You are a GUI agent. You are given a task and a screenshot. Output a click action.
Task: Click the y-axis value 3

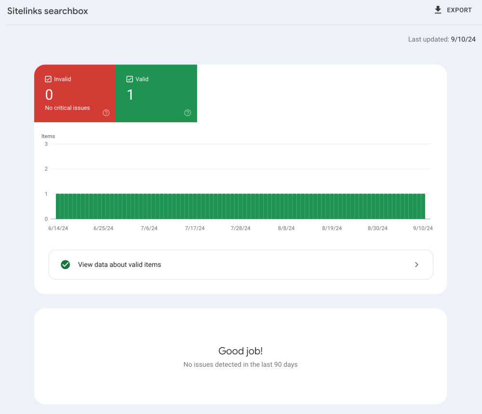coord(46,144)
